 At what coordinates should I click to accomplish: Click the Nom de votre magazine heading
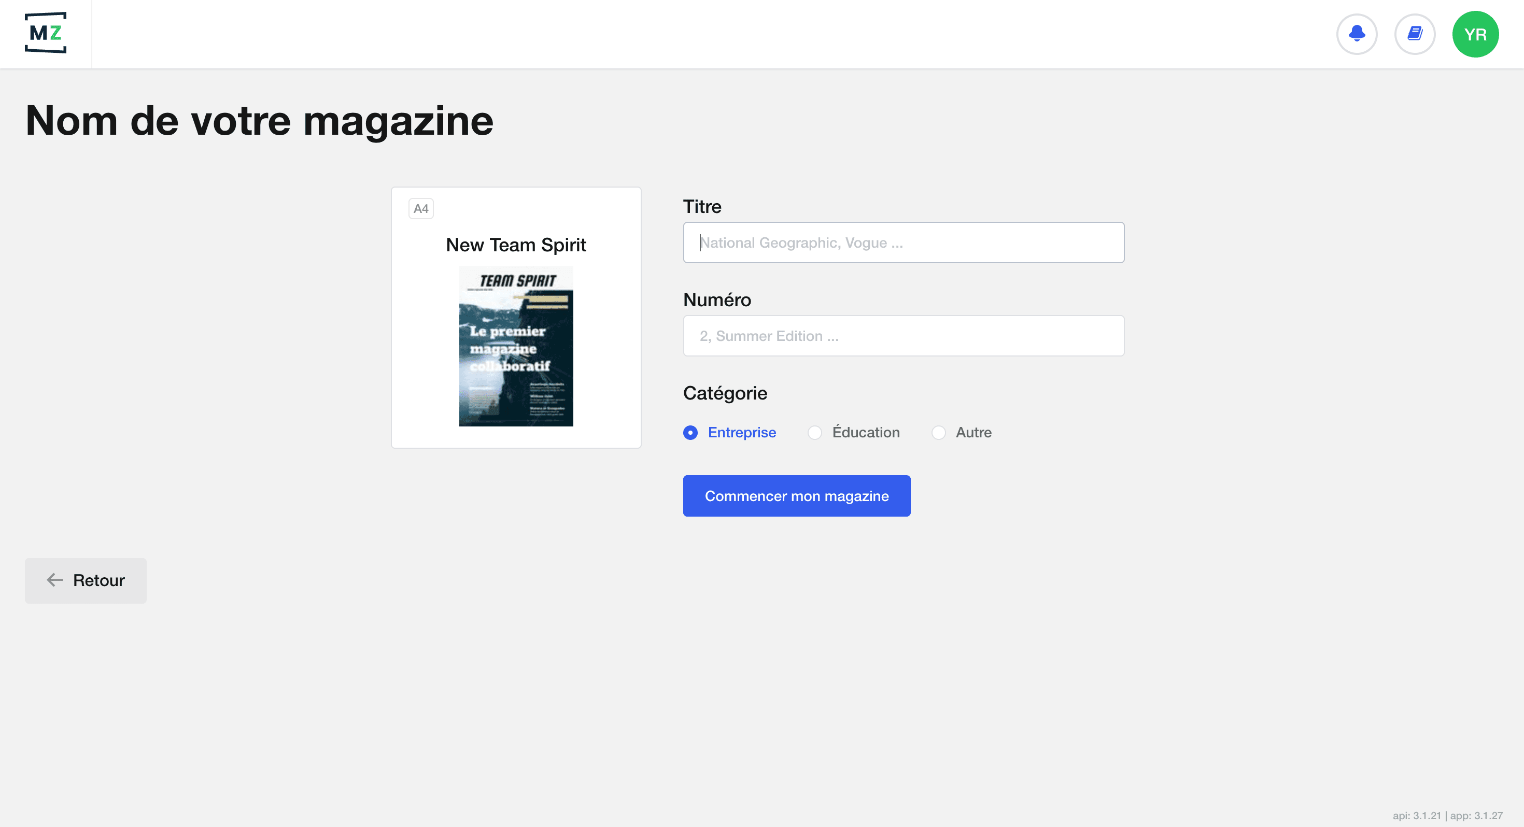[259, 121]
